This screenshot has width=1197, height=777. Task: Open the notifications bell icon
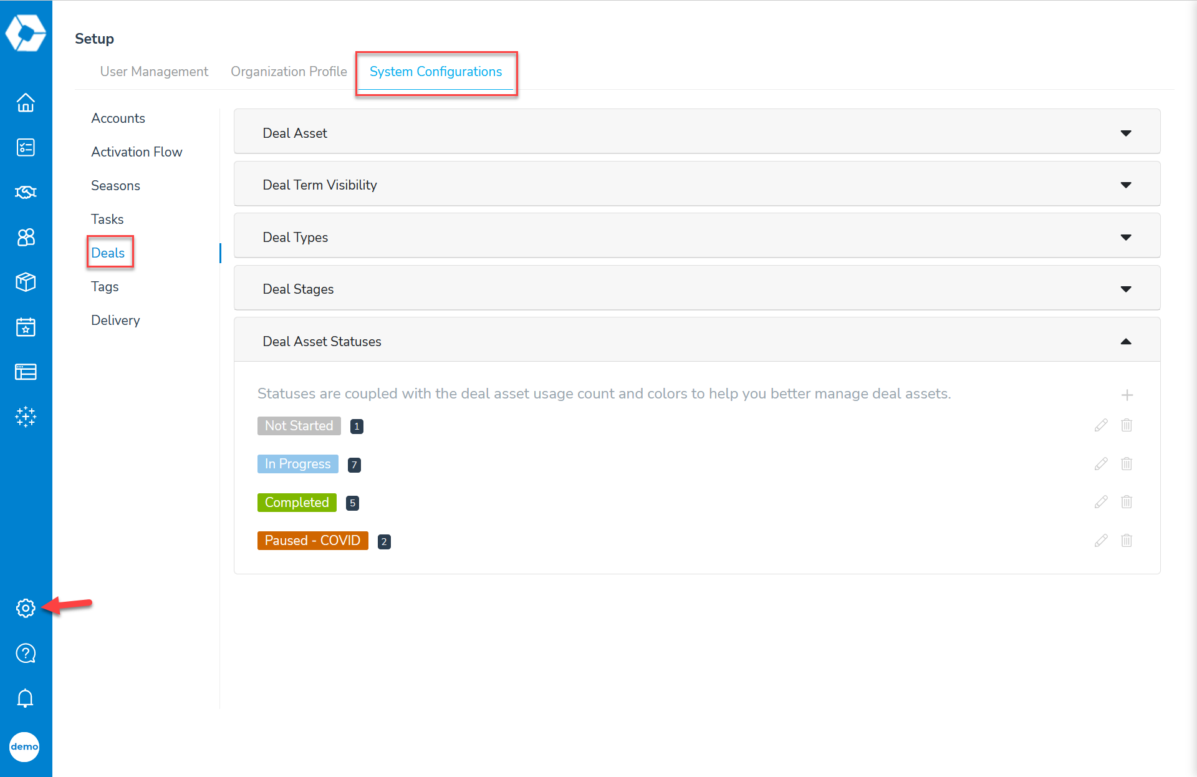26,698
